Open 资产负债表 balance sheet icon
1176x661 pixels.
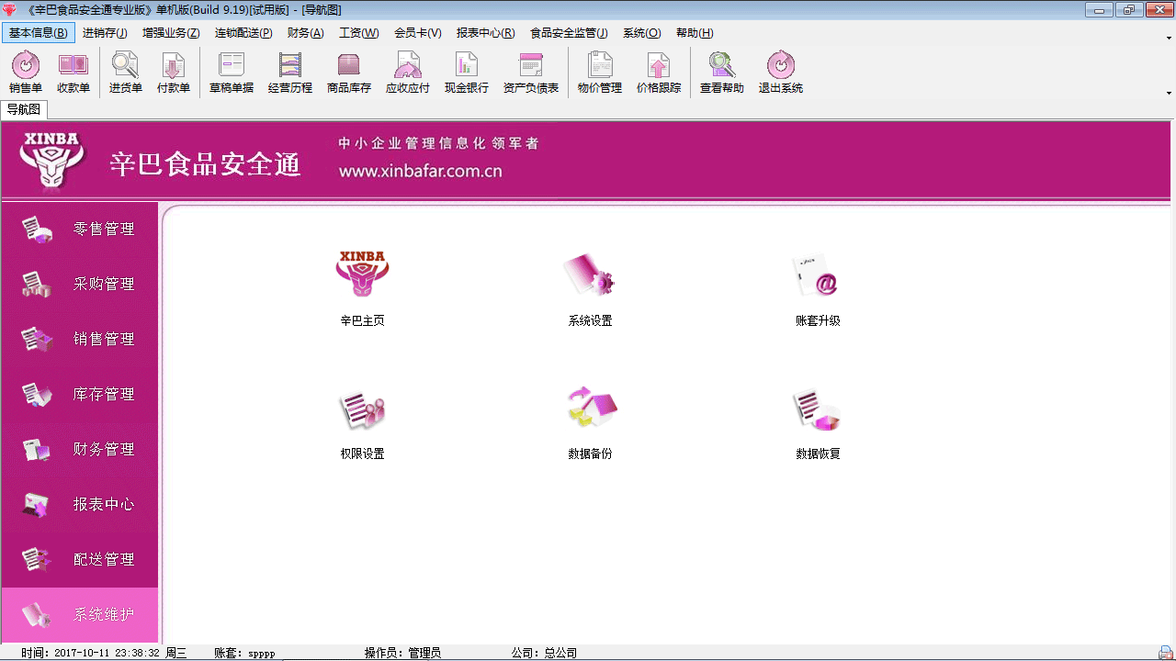click(531, 73)
